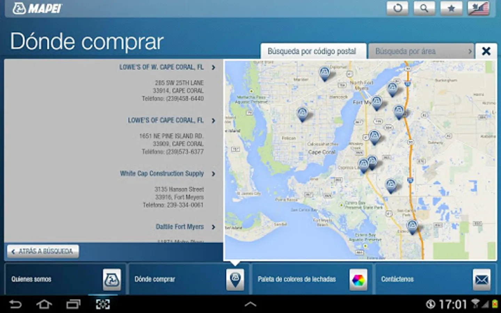
Task: Tap Android back navigation button
Action: click(x=15, y=305)
